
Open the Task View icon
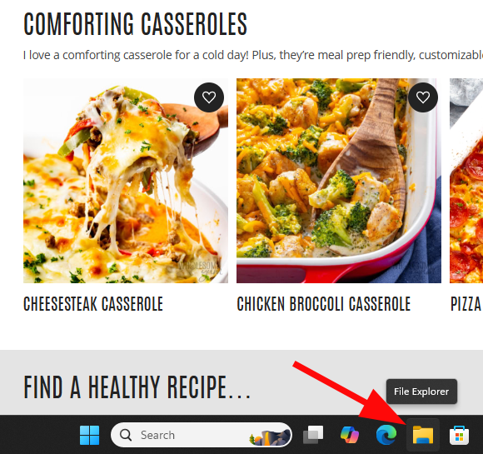click(313, 435)
